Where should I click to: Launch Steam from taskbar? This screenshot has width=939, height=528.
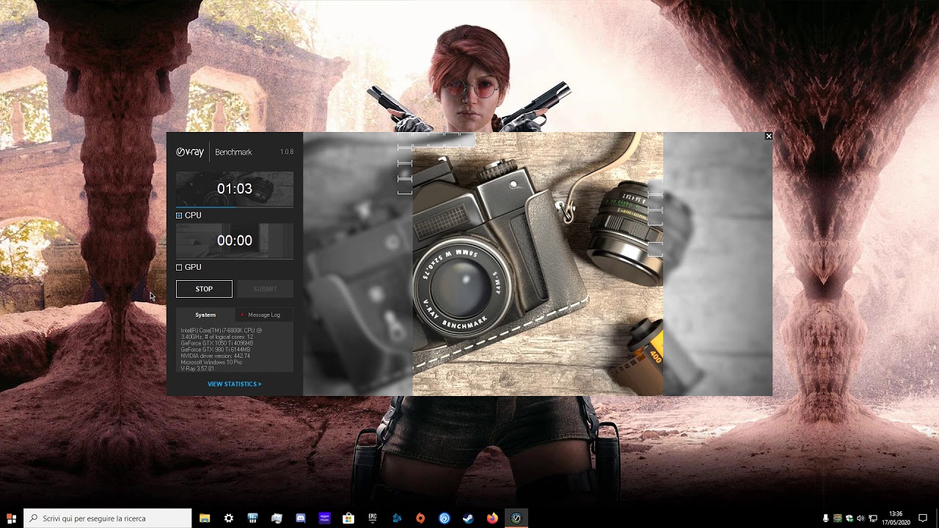coord(468,518)
